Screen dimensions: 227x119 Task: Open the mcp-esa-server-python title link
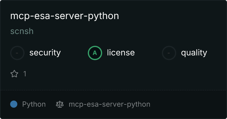pyautogui.click(x=65, y=16)
